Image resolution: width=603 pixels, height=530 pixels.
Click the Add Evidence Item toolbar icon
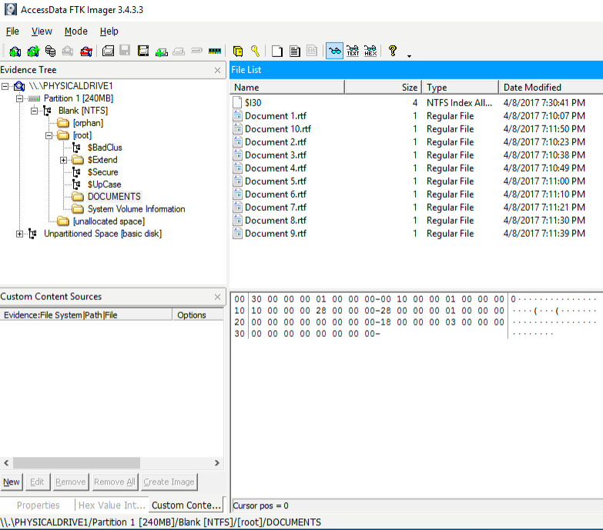pos(15,52)
